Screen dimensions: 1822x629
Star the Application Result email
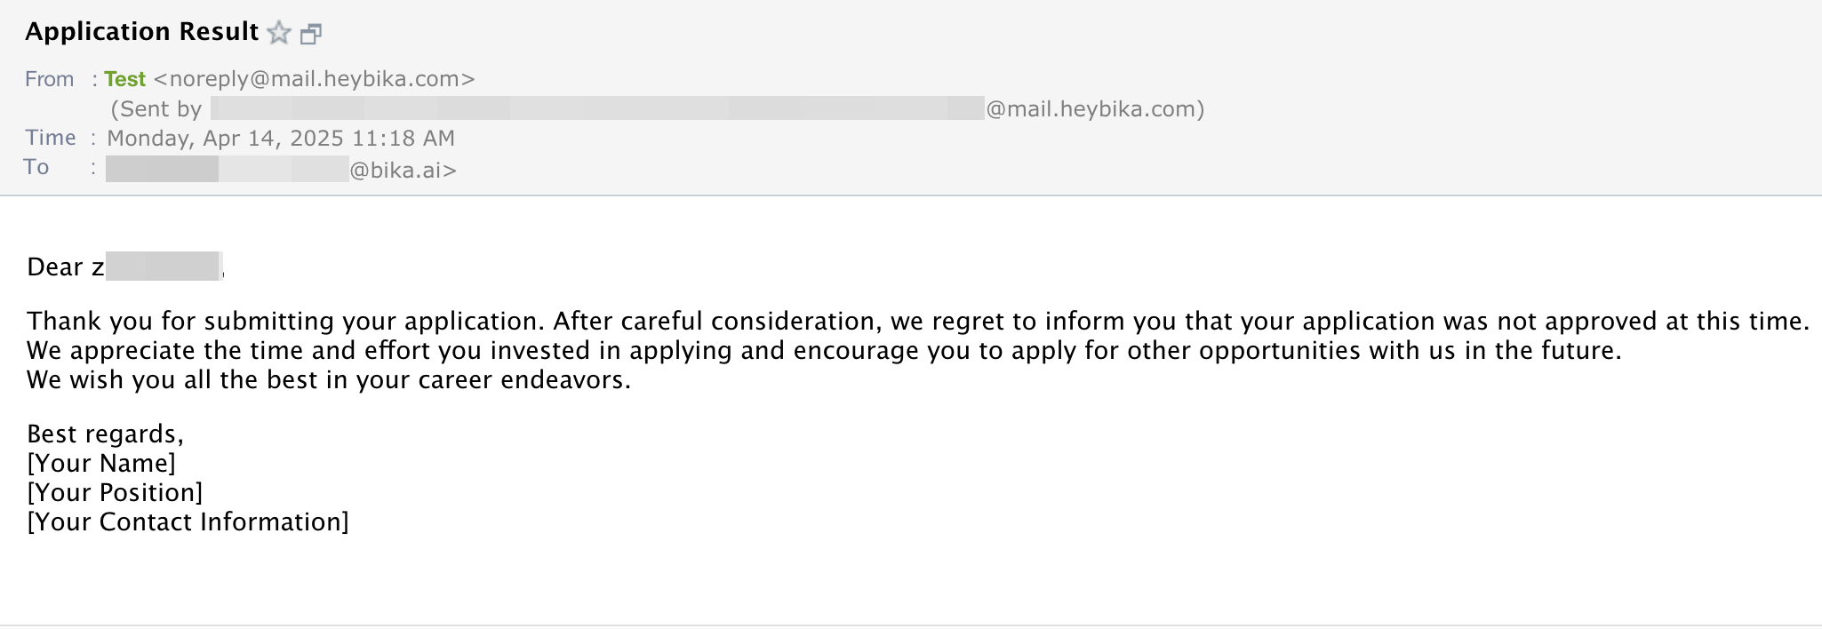(279, 33)
